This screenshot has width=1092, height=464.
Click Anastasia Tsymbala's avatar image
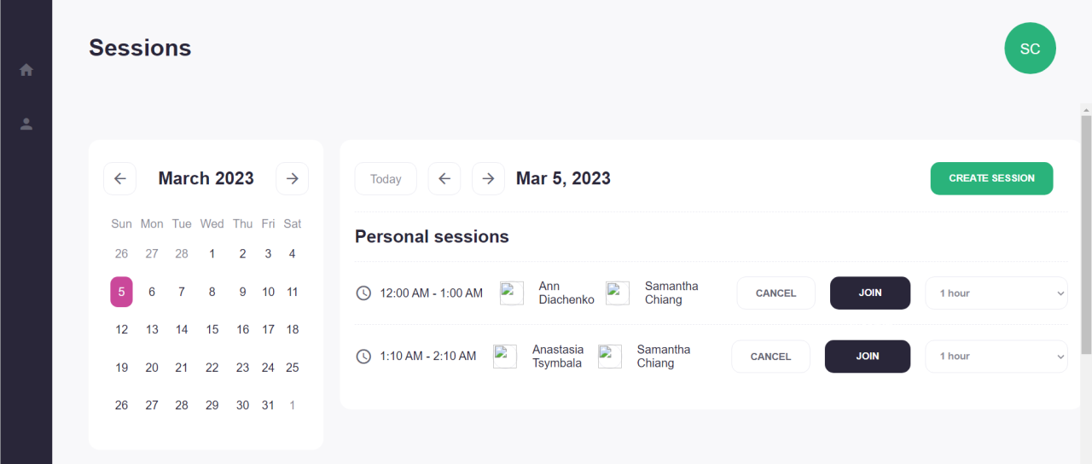coord(505,356)
